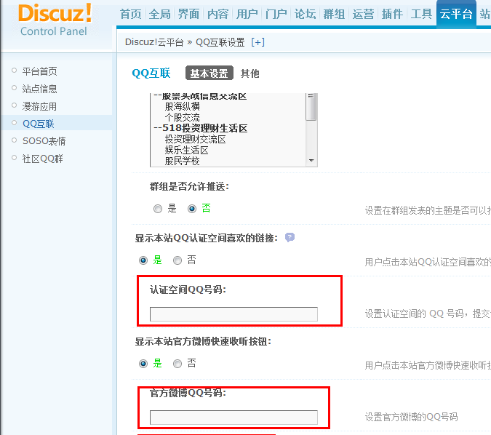Click the help question mark icon

(290, 237)
